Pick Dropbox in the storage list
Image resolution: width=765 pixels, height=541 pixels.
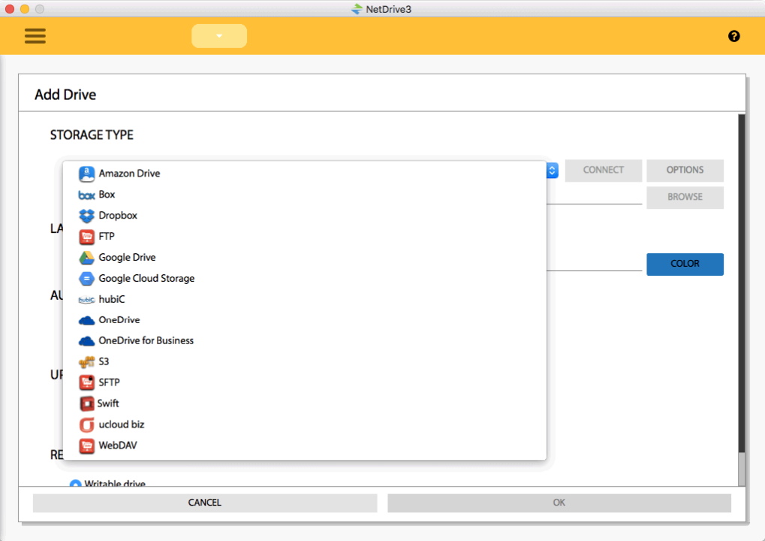point(305,216)
